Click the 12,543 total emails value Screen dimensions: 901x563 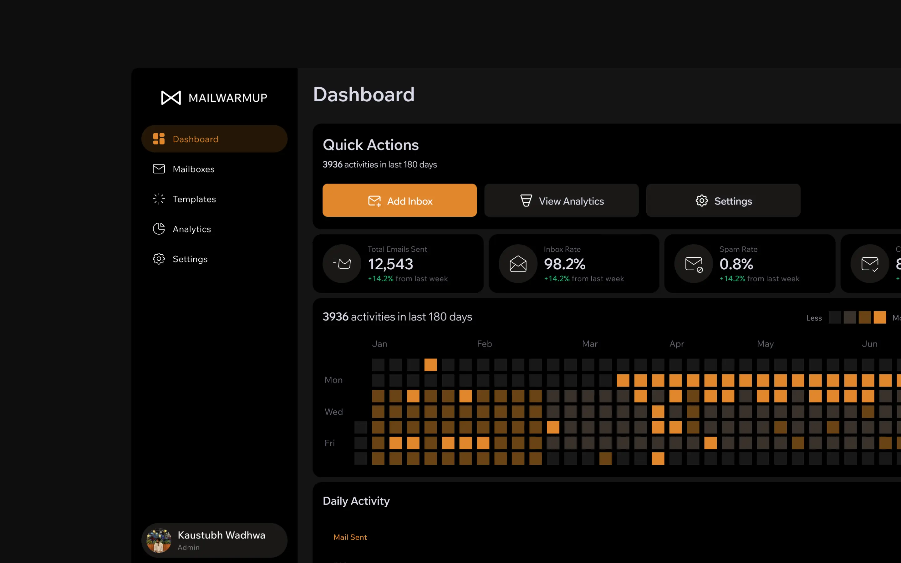[x=390, y=264]
